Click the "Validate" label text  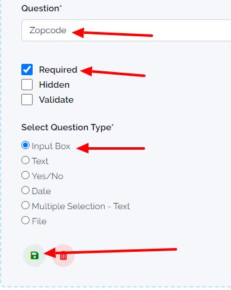click(x=56, y=100)
